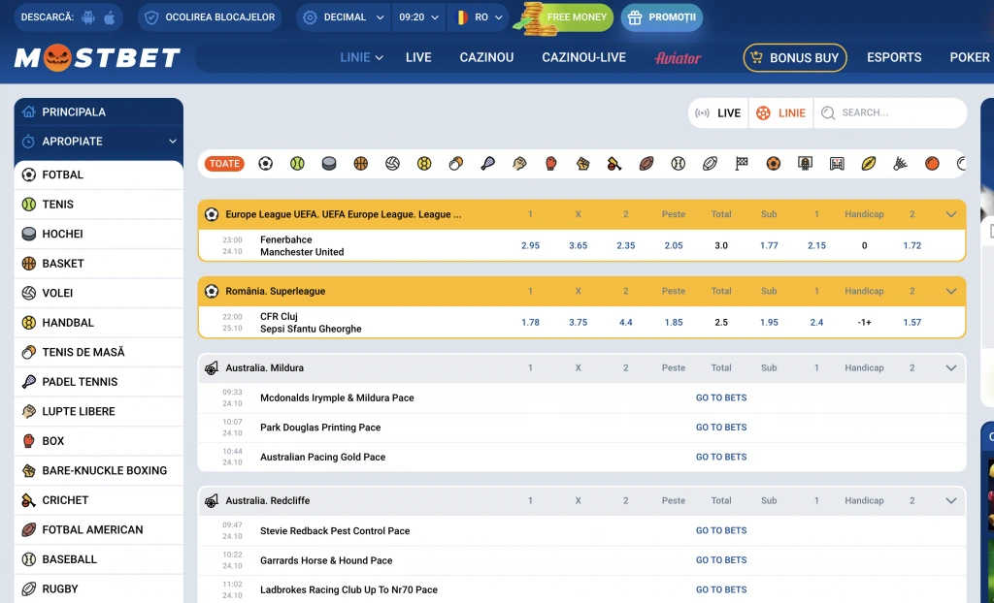Select the basketball icon in sports row
This screenshot has height=603, width=994.
[361, 164]
